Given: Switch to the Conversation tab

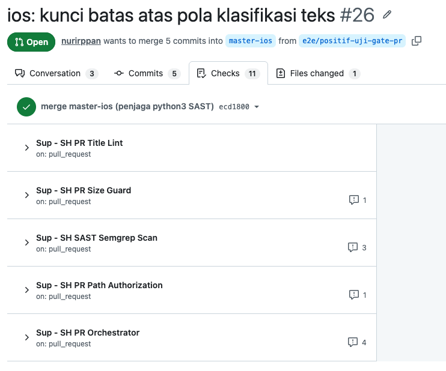Looking at the screenshot, I should pyautogui.click(x=57, y=73).
